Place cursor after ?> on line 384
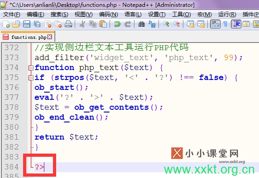The width and height of the screenshot is (259, 178). click(x=44, y=167)
